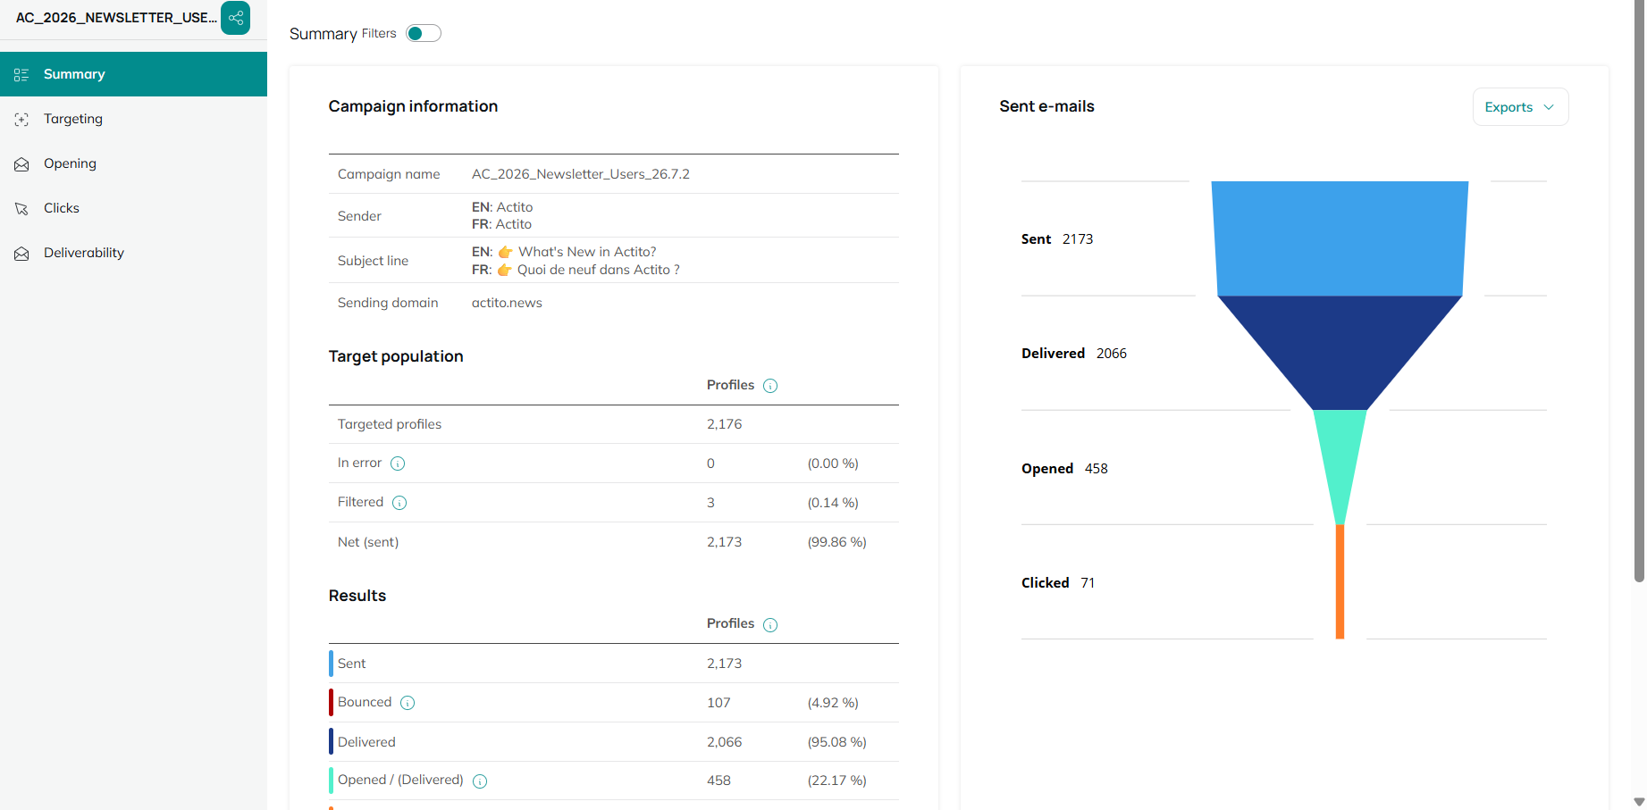Click the scrollbar down arrow
This screenshot has height=810, width=1647.
(x=1639, y=802)
